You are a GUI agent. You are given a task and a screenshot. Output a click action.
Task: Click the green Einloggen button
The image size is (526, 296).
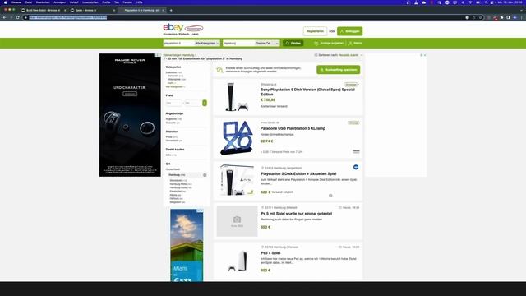349,31
